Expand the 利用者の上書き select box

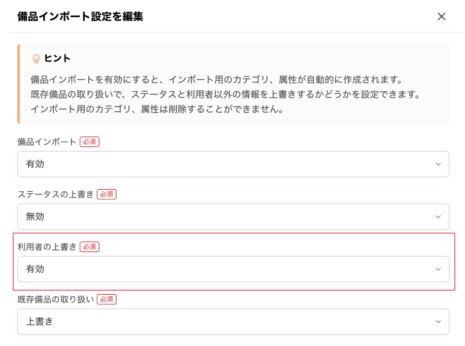(233, 269)
